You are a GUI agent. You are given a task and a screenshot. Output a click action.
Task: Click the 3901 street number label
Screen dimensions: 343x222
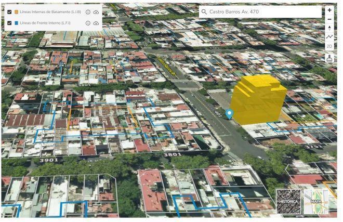pyautogui.click(x=49, y=160)
